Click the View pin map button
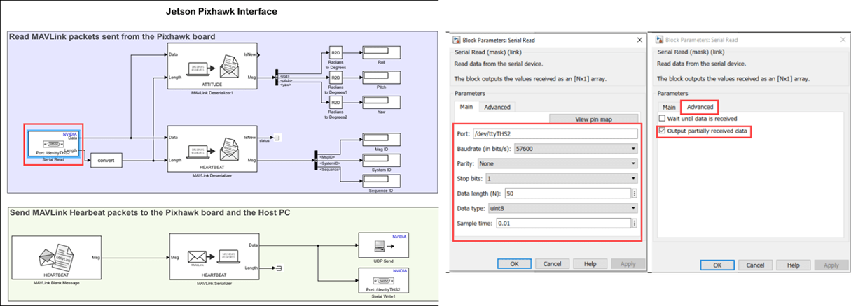 coord(594,119)
